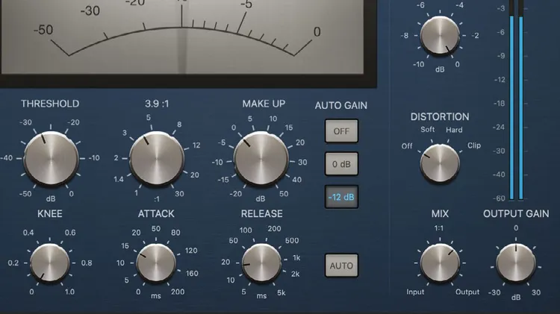Click the MAKE UP label
This screenshot has width=560, height=314.
[264, 104]
